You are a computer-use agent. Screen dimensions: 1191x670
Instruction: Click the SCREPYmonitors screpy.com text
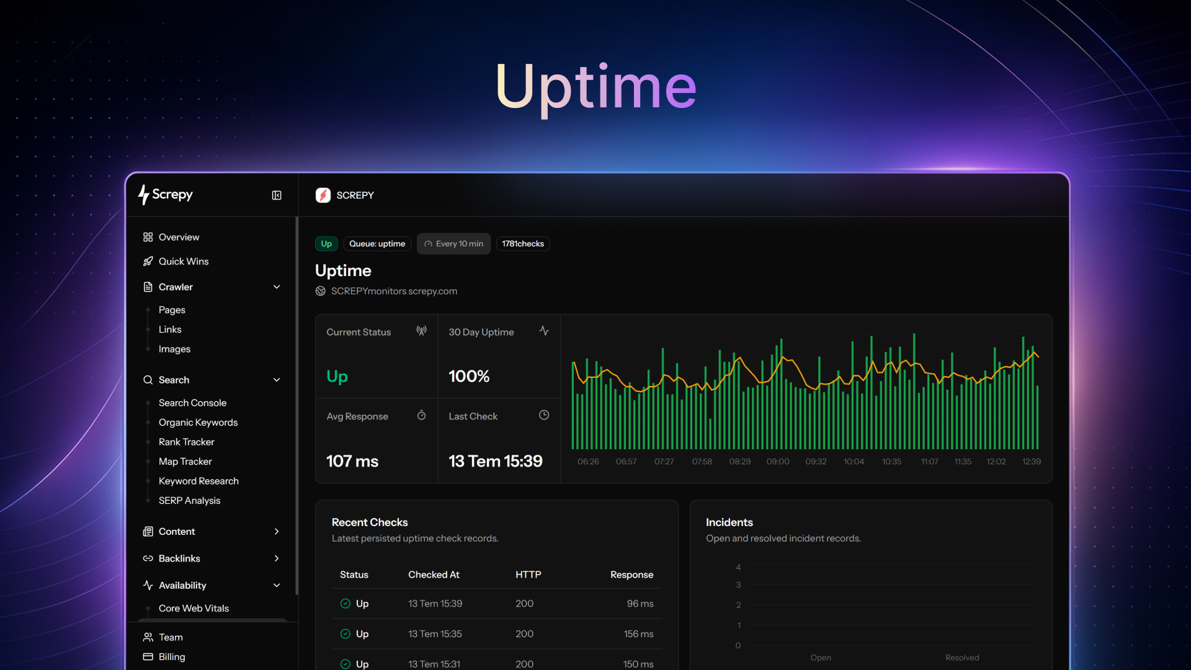pos(394,291)
